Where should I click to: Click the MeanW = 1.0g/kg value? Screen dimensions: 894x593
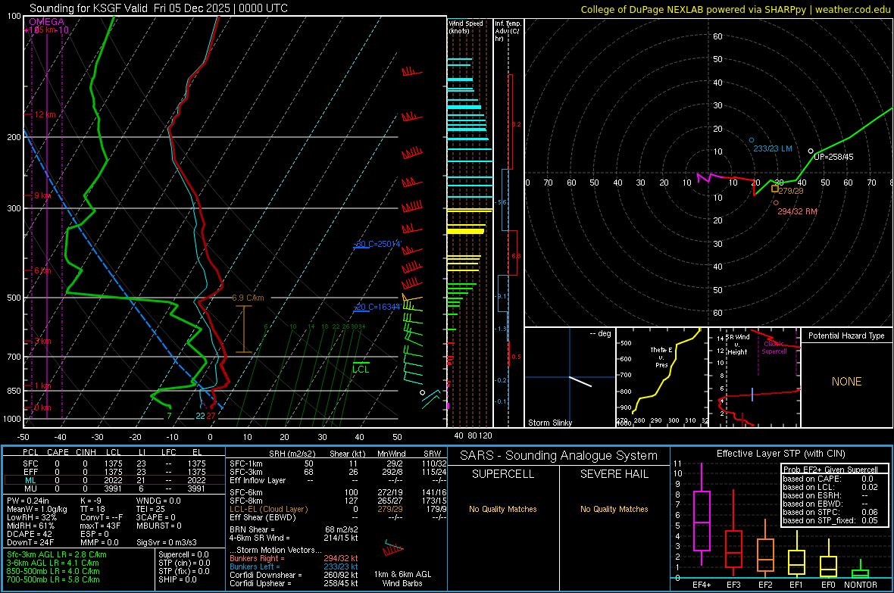coord(37,509)
